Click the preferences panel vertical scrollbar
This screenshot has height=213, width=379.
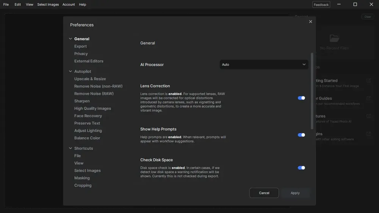312,91
